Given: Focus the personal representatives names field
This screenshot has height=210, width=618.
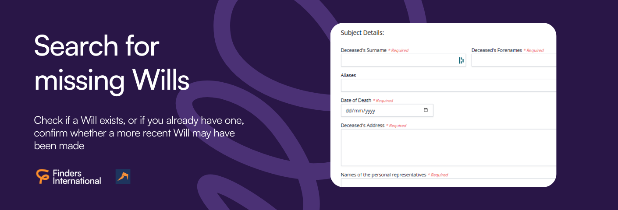Looking at the screenshot, I should pos(448,182).
